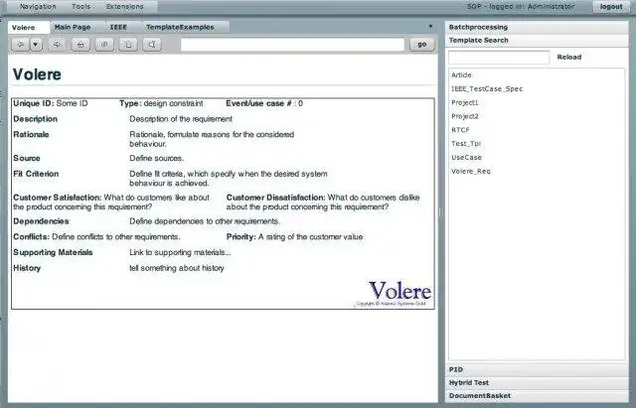This screenshot has height=408, width=636.
Task: Click 'tell something about history' text
Action: point(177,268)
